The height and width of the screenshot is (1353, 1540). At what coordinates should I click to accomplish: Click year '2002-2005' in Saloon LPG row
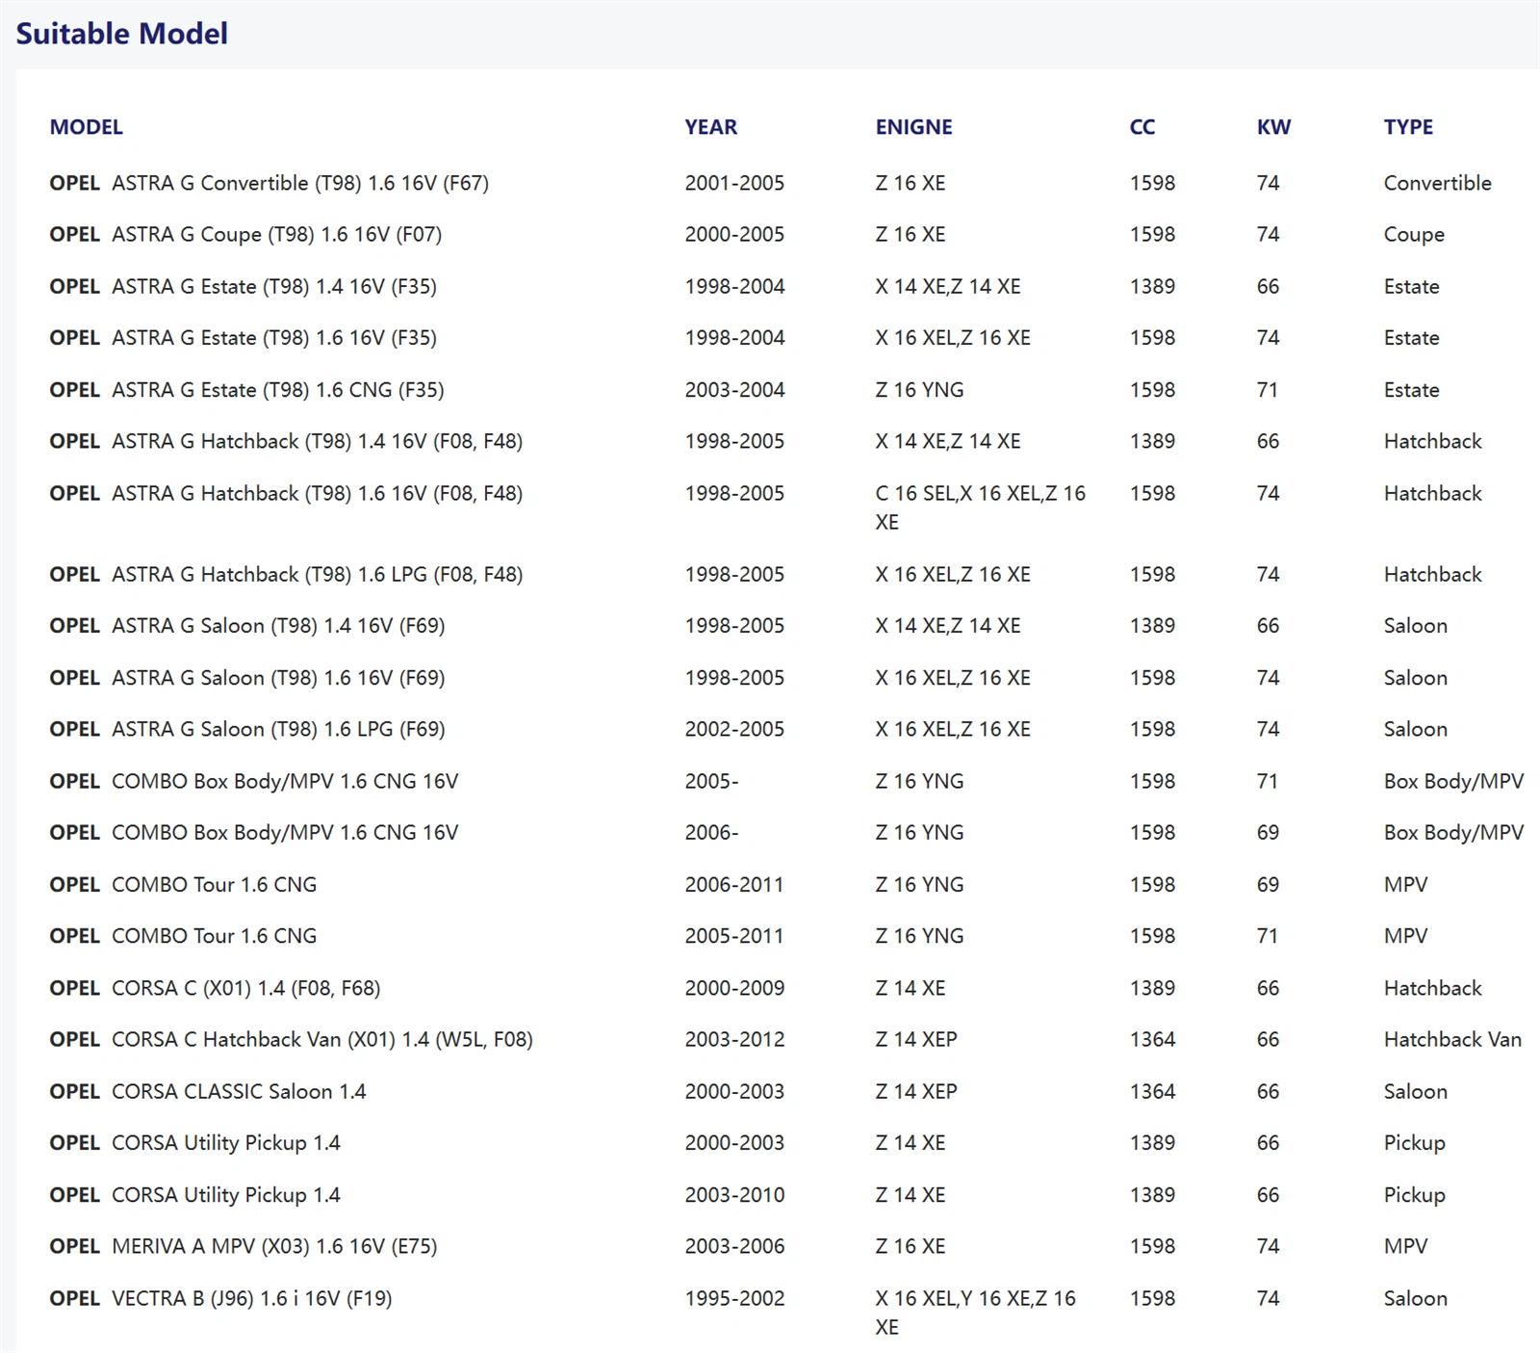pos(734,729)
